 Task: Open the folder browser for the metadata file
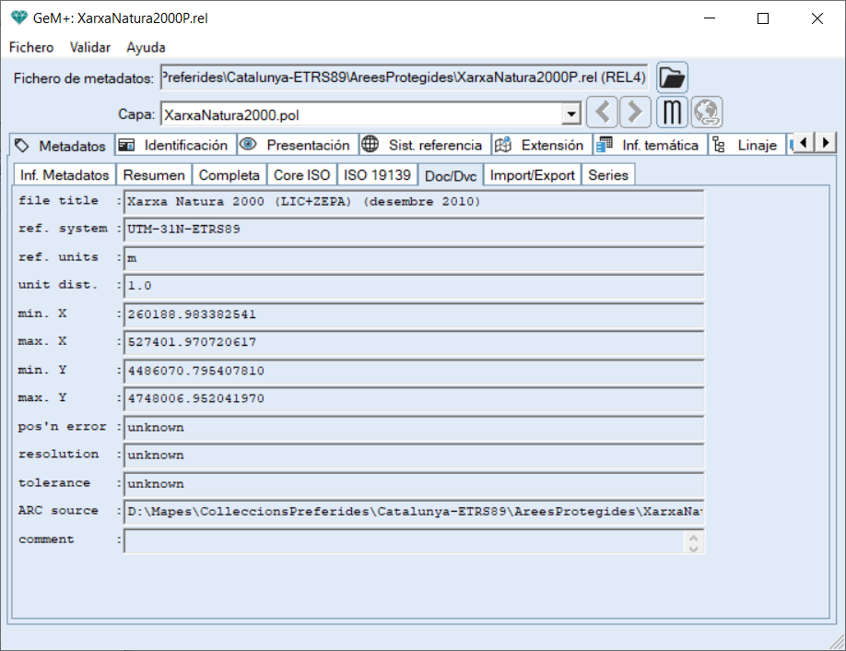pyautogui.click(x=672, y=77)
